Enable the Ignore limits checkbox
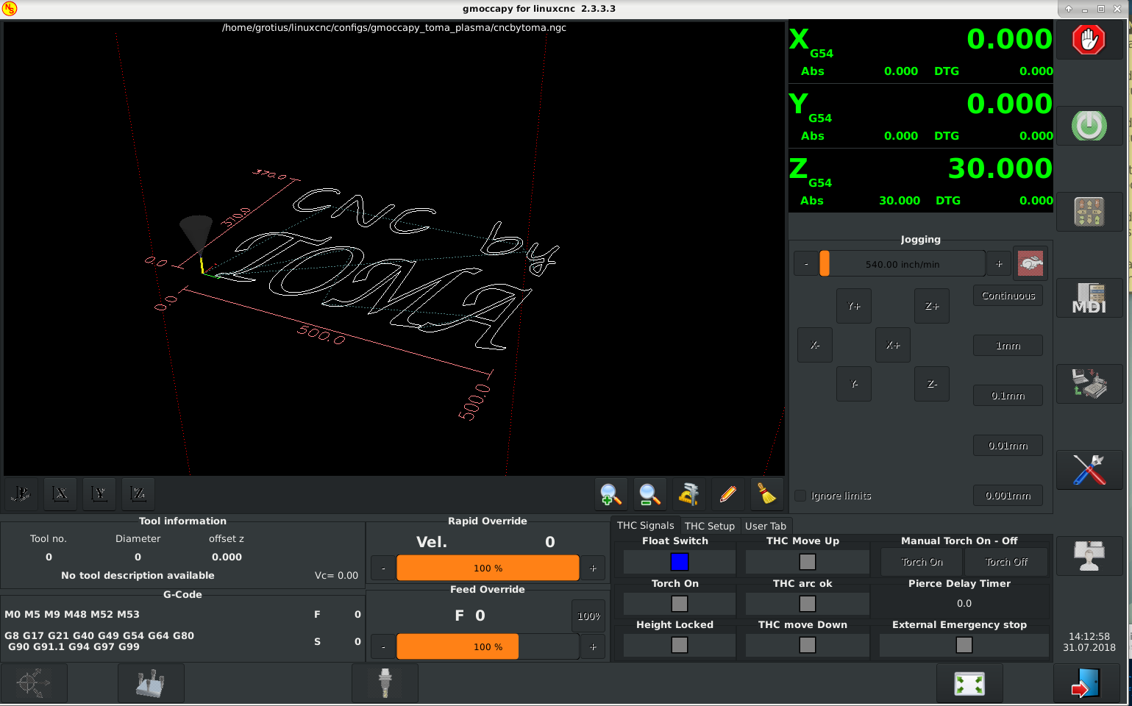The image size is (1132, 706). coord(801,496)
